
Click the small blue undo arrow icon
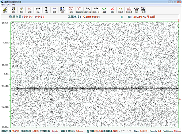coord(55,10)
